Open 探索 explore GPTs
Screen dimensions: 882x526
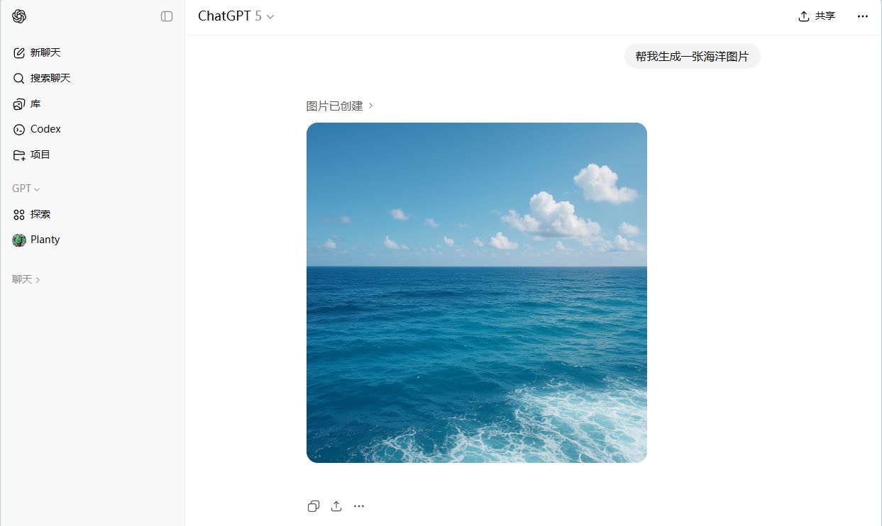(x=92, y=214)
